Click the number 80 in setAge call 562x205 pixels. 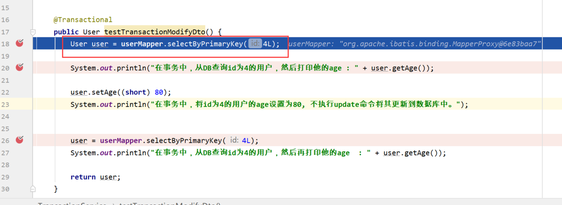(159, 92)
